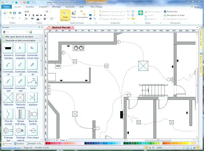Switch to the Symboles ribbon tab
Screen dimensions: 204x151
coord(70,7)
